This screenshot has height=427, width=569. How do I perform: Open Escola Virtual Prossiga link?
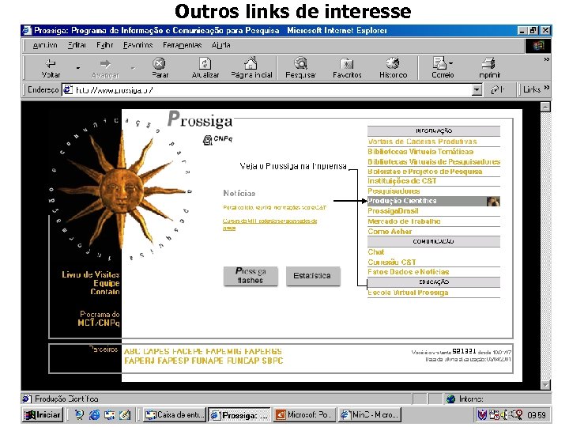click(x=408, y=293)
